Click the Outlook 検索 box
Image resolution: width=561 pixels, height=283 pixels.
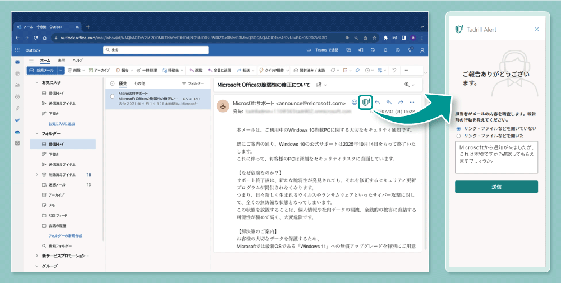[155, 50]
